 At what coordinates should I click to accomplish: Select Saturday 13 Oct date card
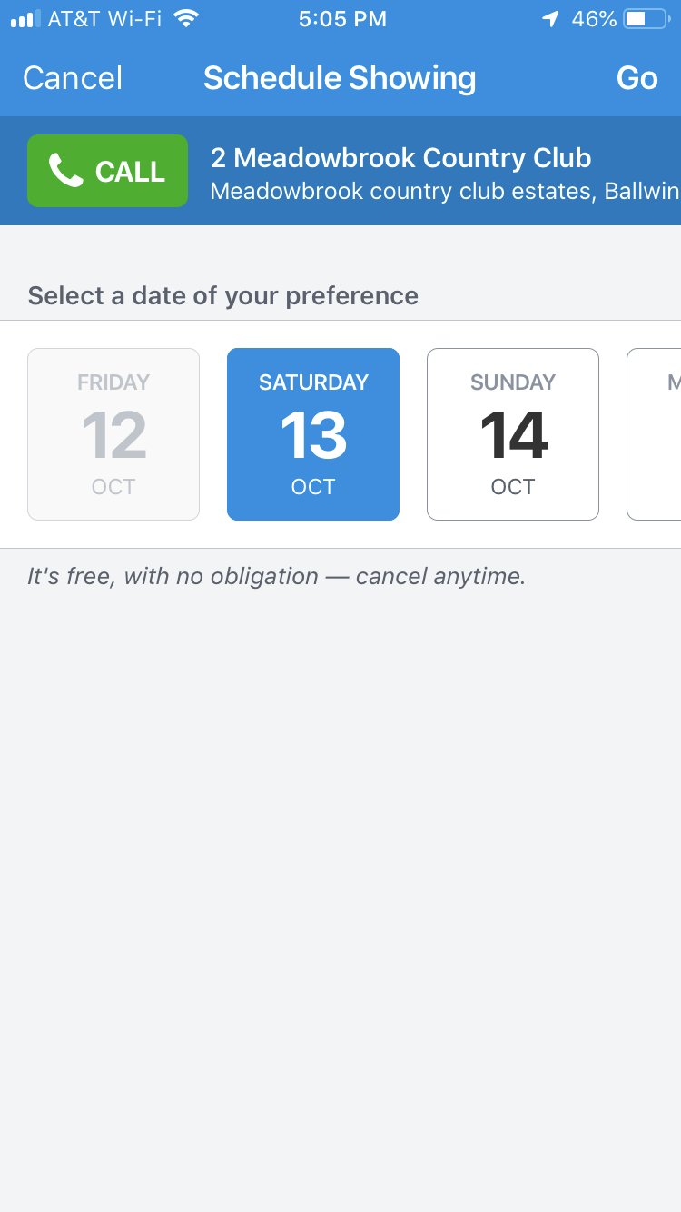pyautogui.click(x=313, y=434)
